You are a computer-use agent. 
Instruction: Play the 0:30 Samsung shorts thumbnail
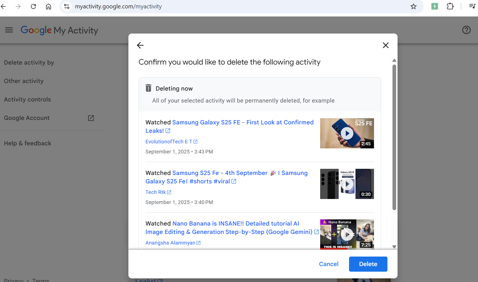tap(347, 184)
